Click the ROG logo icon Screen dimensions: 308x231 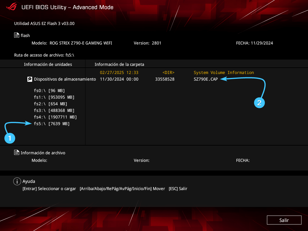[x=11, y=7]
